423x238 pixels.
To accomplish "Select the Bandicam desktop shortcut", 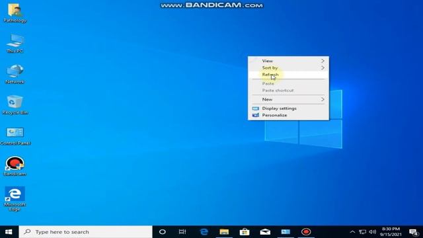I will click(x=15, y=166).
